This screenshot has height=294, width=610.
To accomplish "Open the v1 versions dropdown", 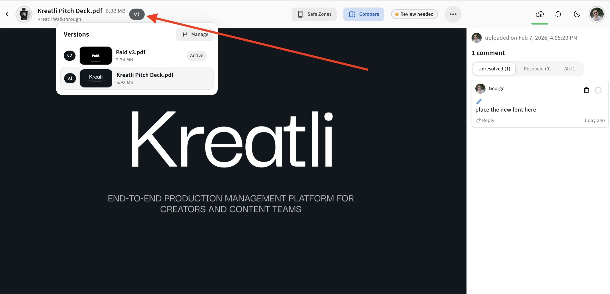I will 137,14.
